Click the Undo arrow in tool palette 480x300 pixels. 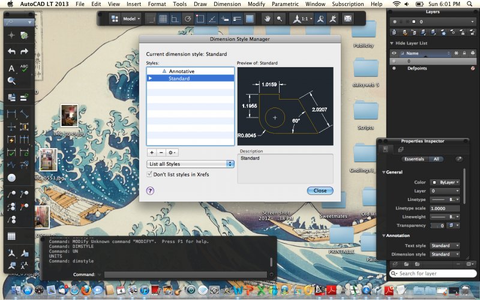(11, 52)
